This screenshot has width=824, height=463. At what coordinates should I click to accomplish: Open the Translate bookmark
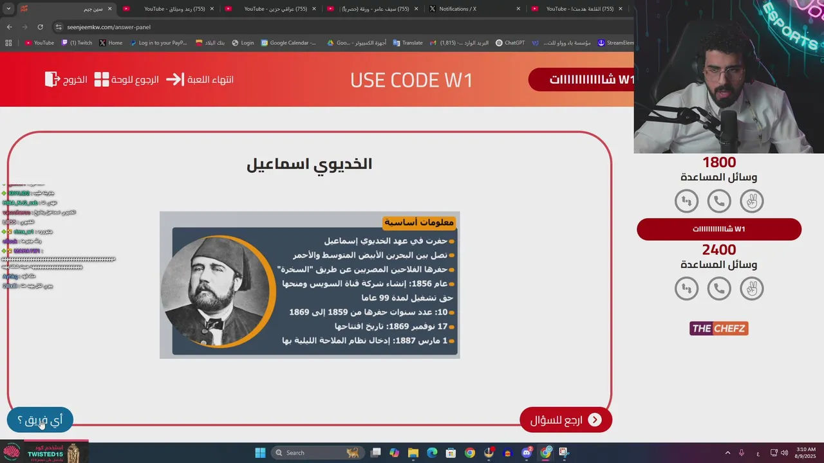pos(407,43)
